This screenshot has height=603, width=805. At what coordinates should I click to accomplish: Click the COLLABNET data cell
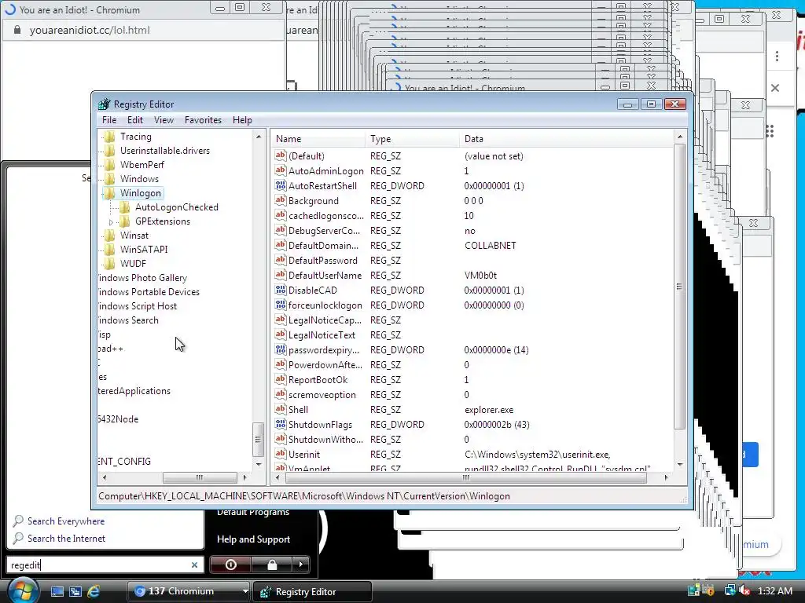click(x=491, y=246)
